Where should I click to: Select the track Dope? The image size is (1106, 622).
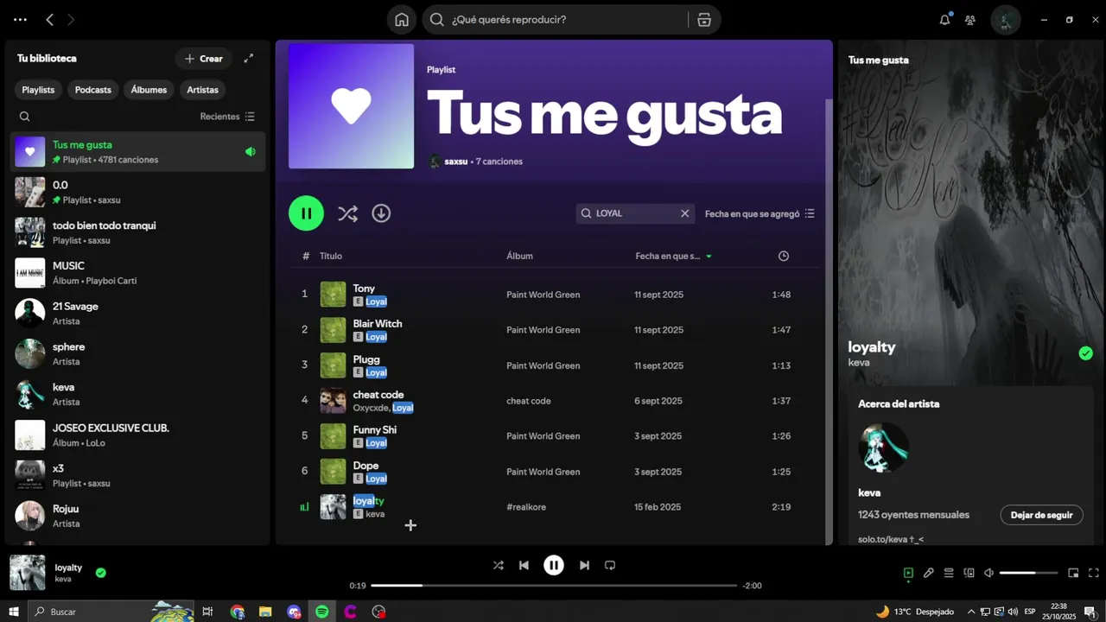(553, 472)
